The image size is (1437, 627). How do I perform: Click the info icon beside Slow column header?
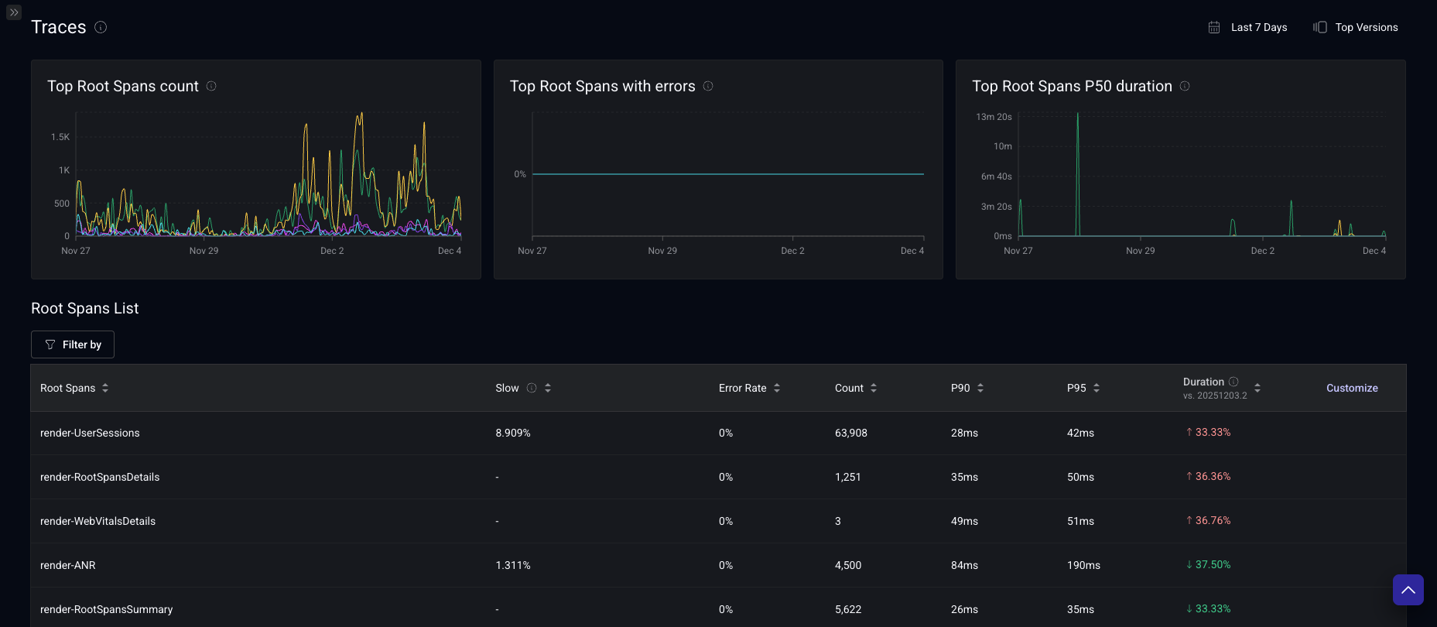pyautogui.click(x=532, y=388)
